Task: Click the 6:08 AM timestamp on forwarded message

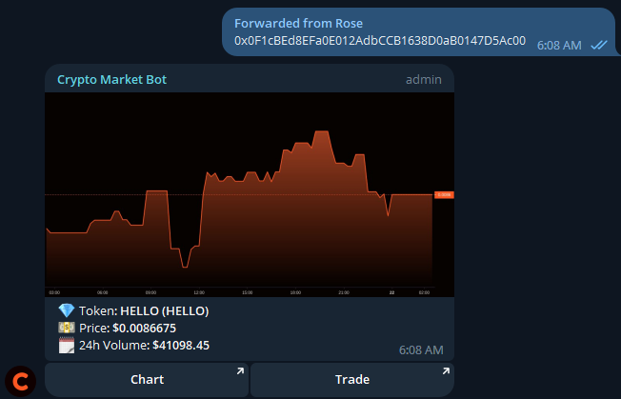Action: pos(559,46)
